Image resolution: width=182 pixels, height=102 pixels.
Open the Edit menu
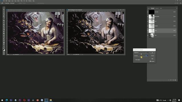[x=6, y=1]
